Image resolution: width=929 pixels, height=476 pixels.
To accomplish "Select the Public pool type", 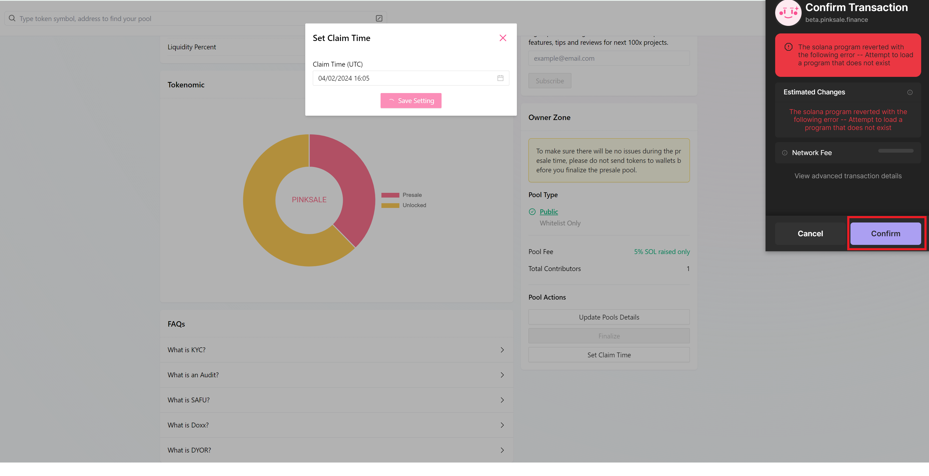I will (x=548, y=212).
